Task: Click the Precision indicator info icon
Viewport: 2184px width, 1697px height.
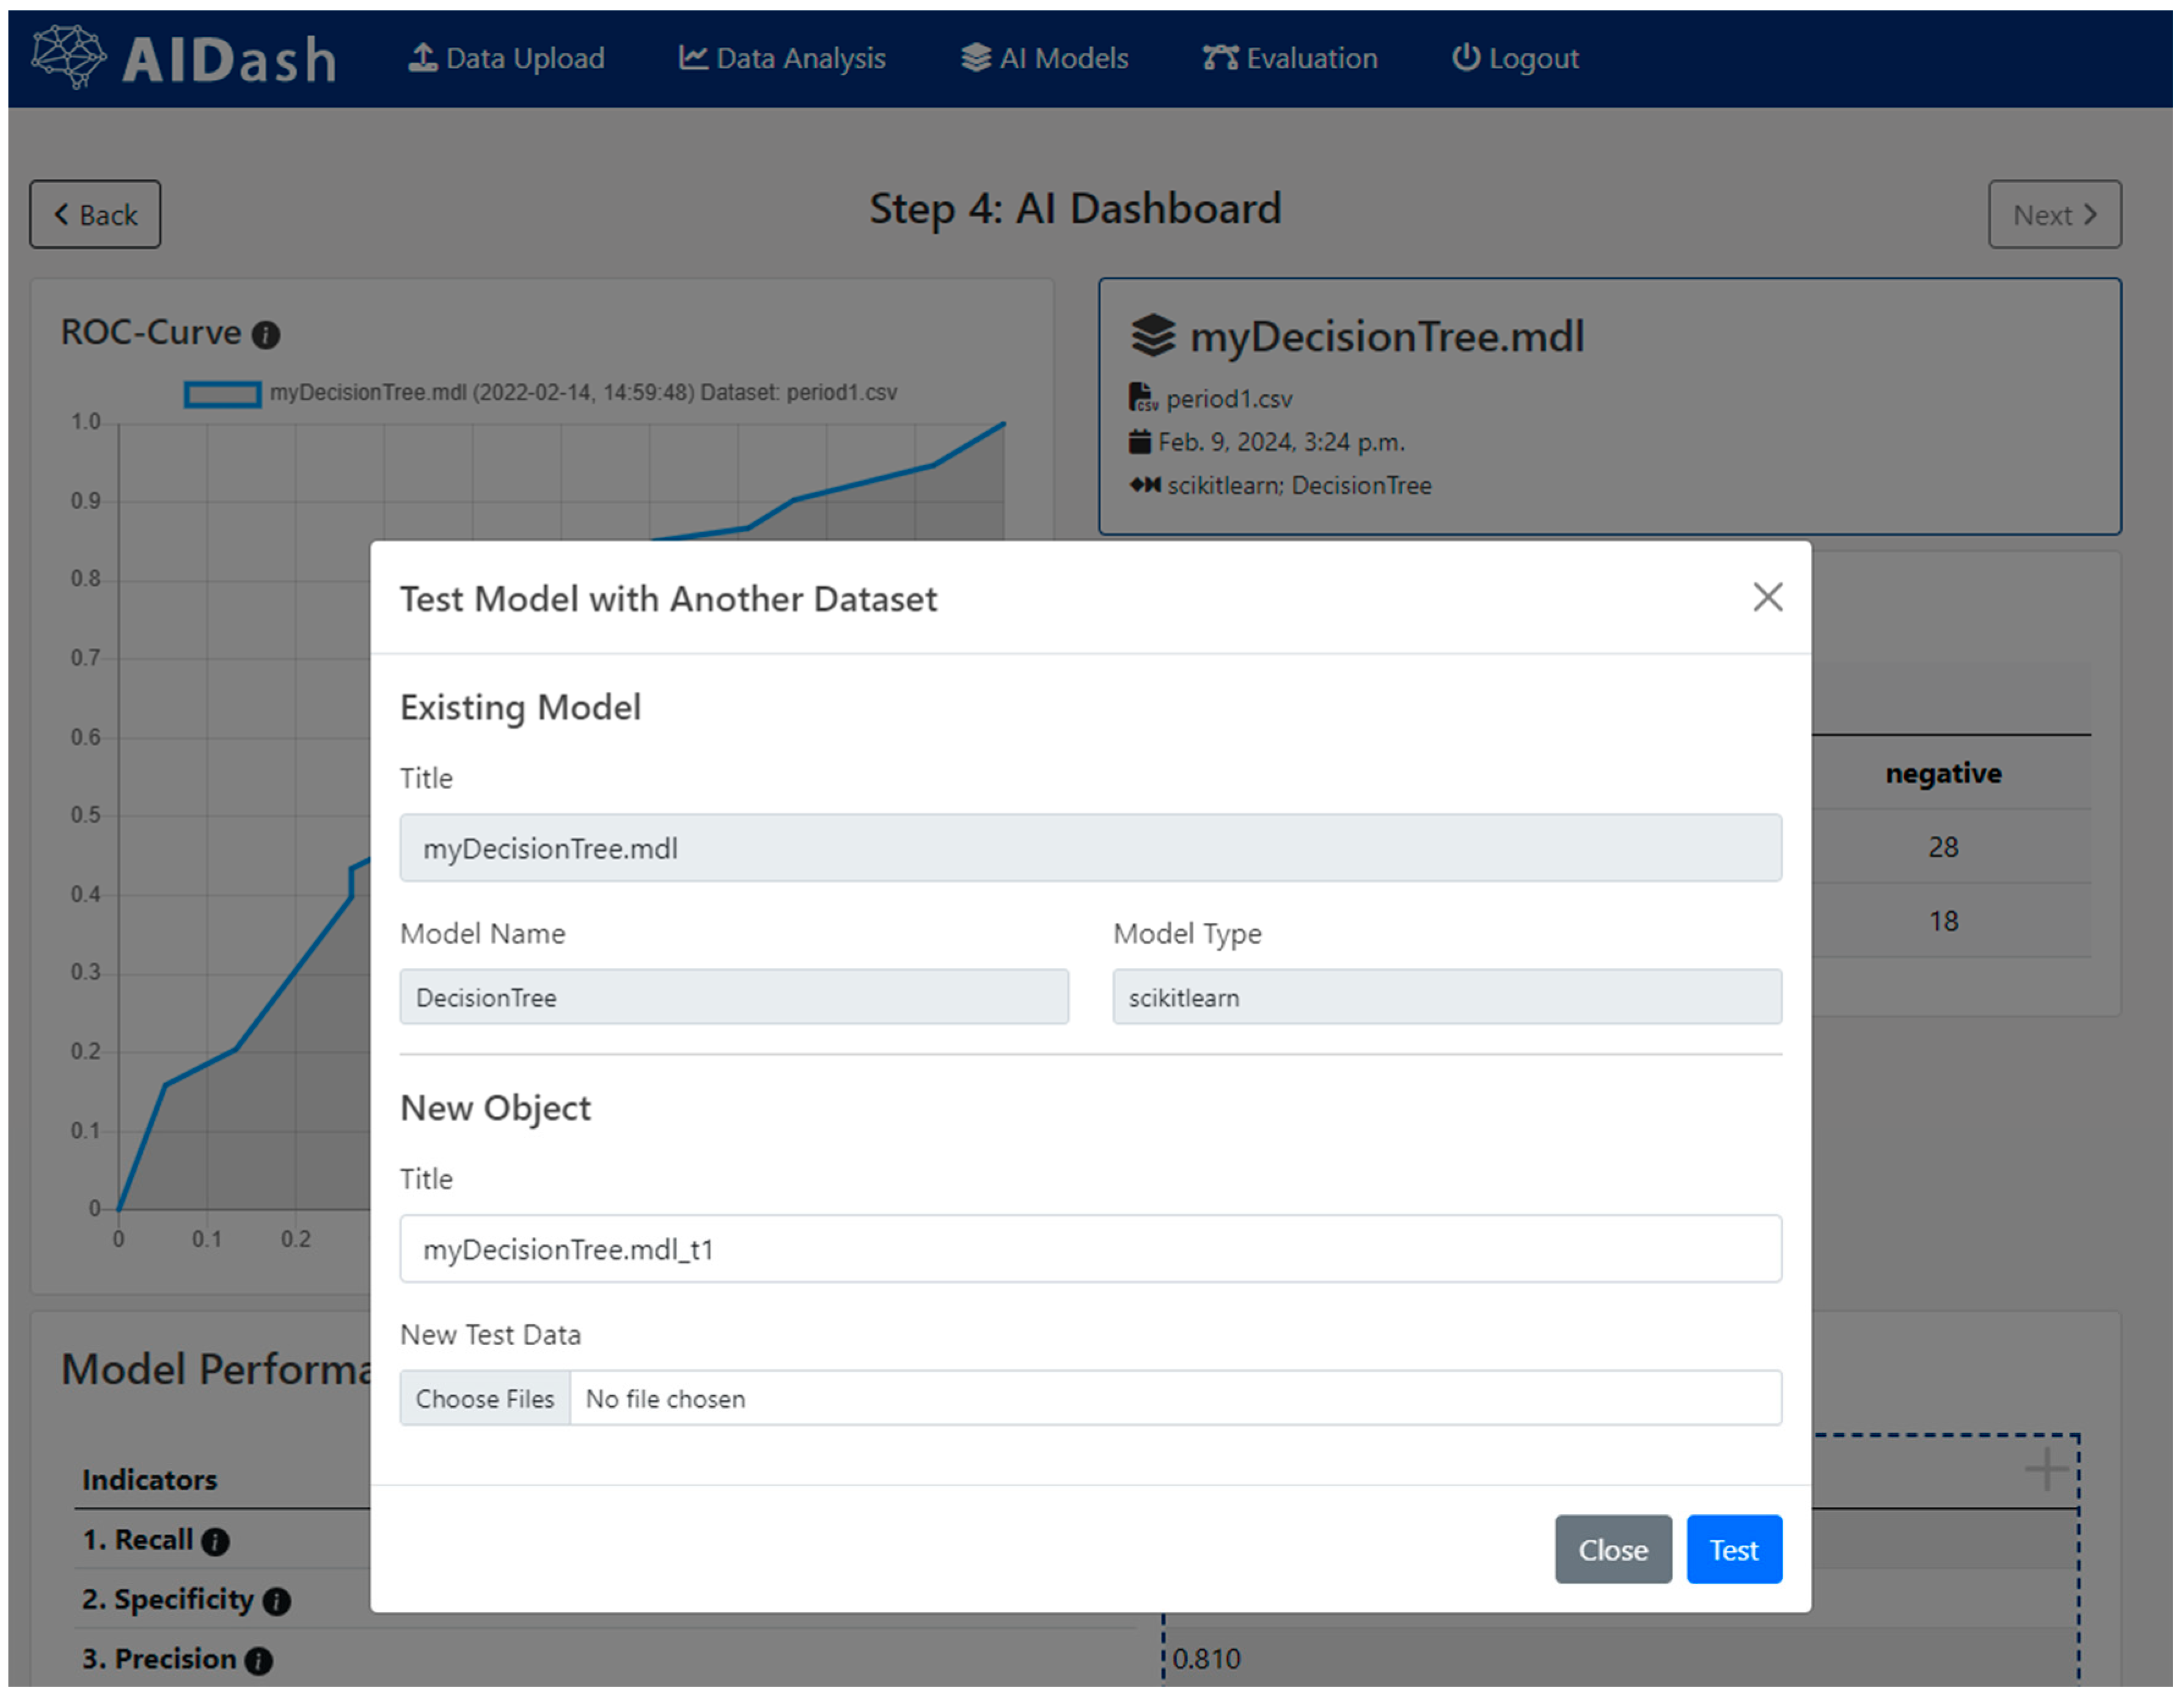Action: [x=259, y=1661]
